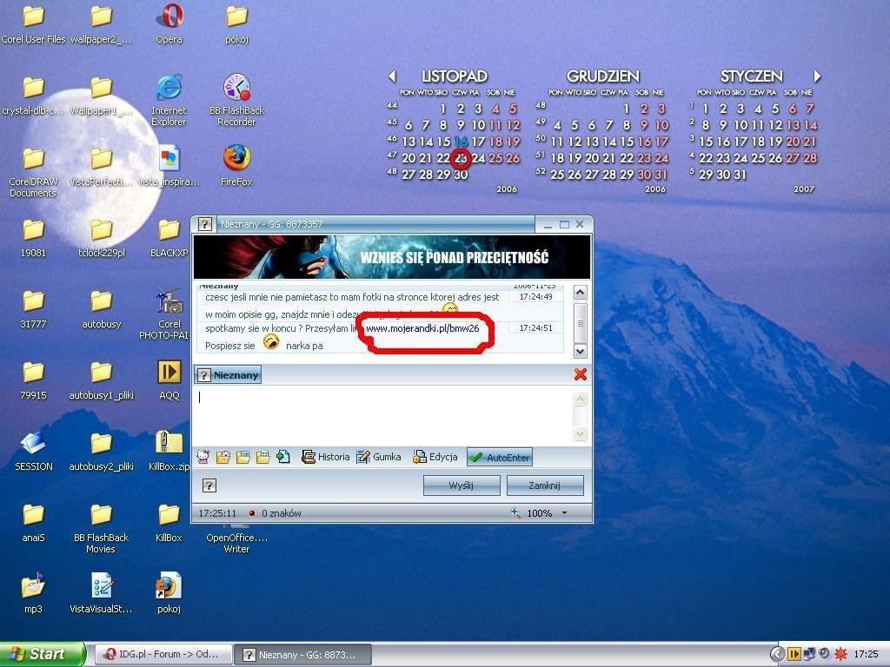
Task: Click into the message input field
Action: (383, 414)
